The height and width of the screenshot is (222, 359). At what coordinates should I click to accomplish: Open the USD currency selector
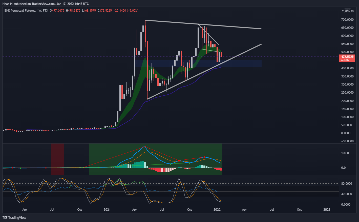point(348,11)
